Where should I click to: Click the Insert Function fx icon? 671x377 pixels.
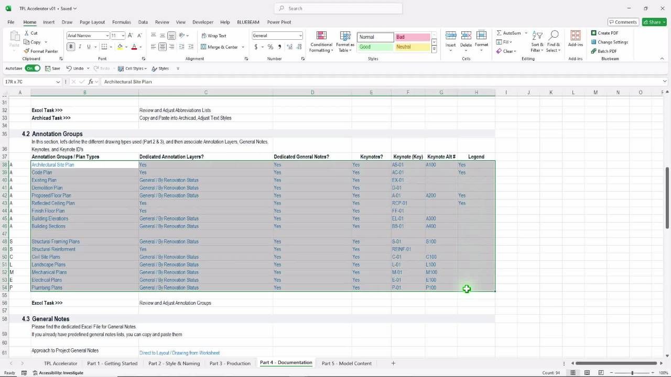pos(91,82)
